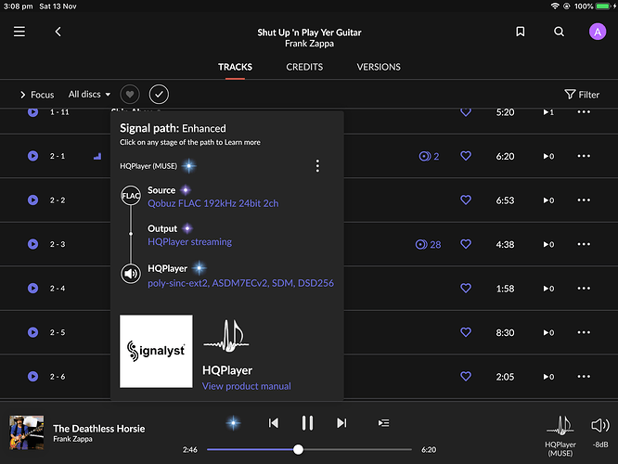This screenshot has height=464, width=618.
Task: Open the HQPlayer (MUSE) zone selector
Action: click(560, 436)
